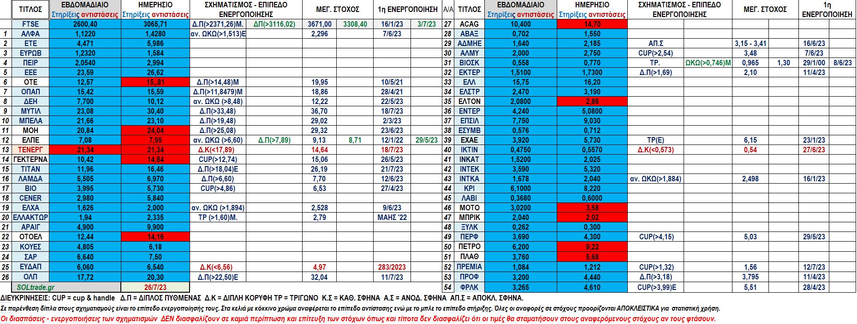Screen dimensions: 857x324
Task: Click the red 9,22 cell for ΠΕΤΡΟ
Action: click(592, 247)
